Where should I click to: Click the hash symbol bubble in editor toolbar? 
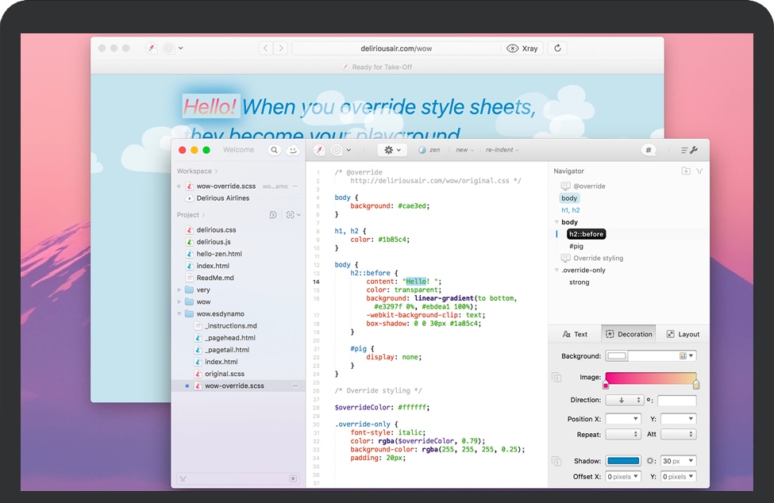pos(649,150)
